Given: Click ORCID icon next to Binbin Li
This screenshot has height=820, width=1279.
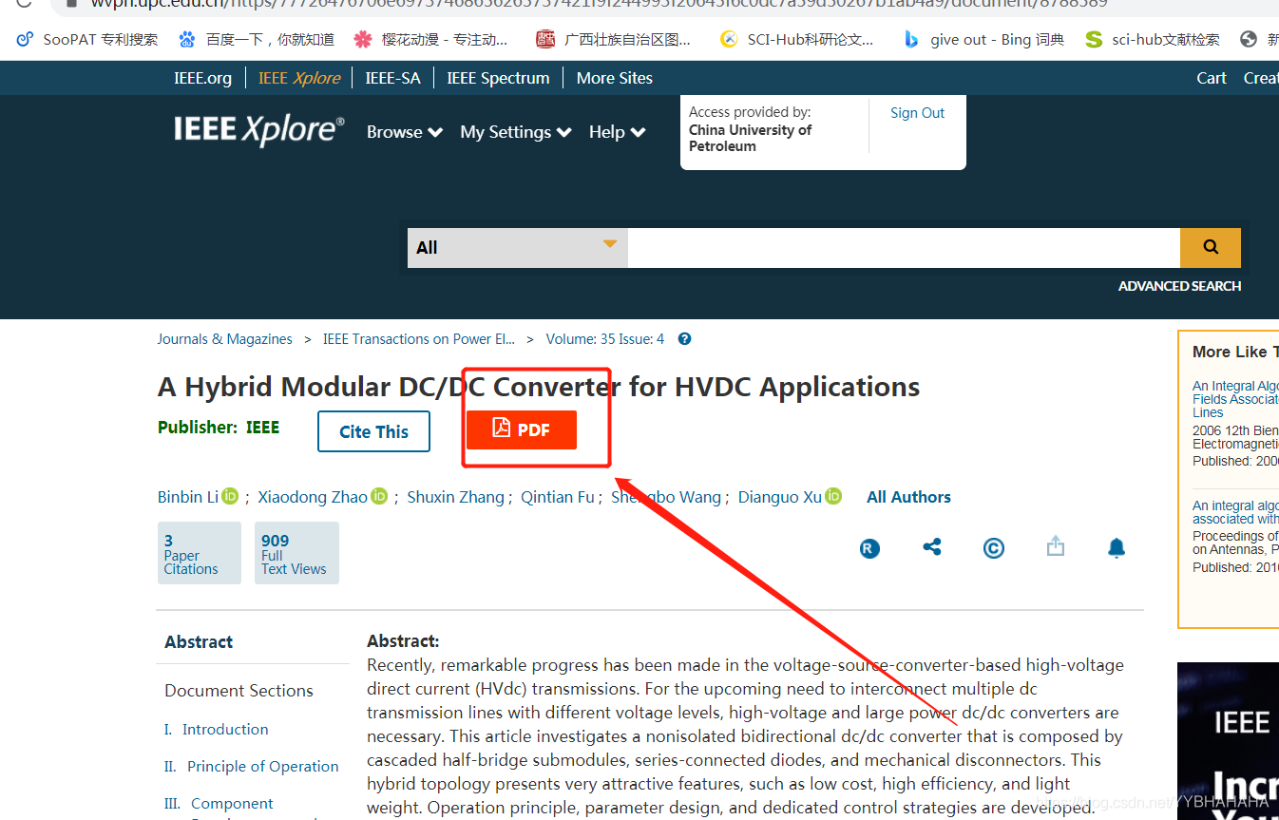Looking at the screenshot, I should point(230,496).
